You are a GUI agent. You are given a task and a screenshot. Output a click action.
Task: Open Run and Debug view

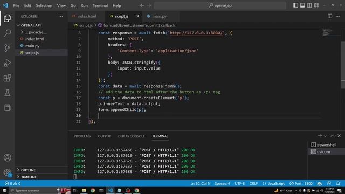7,63
